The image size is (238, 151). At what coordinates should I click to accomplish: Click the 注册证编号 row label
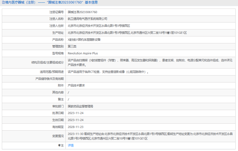tap(56, 12)
